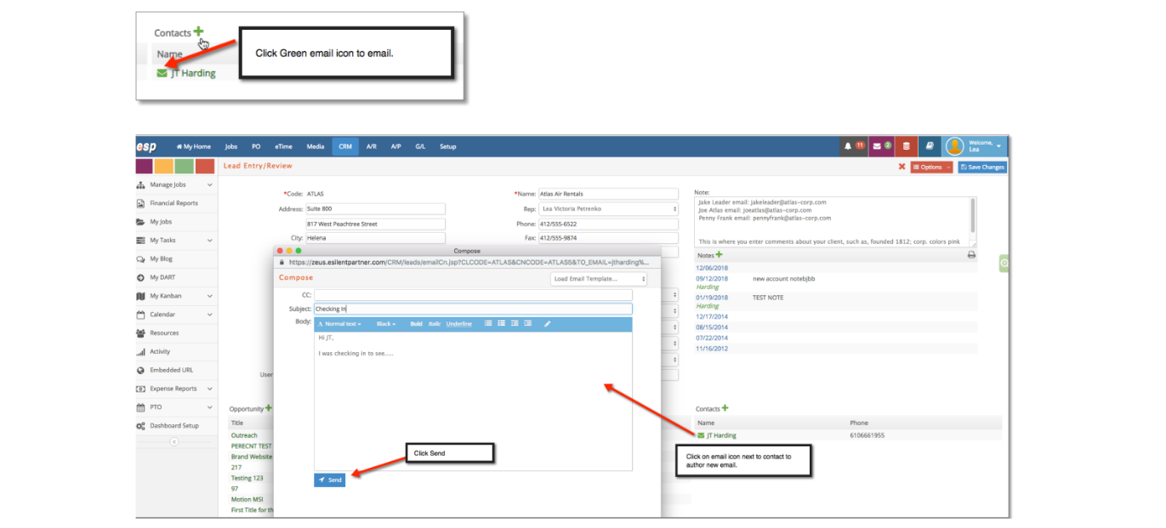
Task: Click the red database icon in header
Action: (x=907, y=146)
